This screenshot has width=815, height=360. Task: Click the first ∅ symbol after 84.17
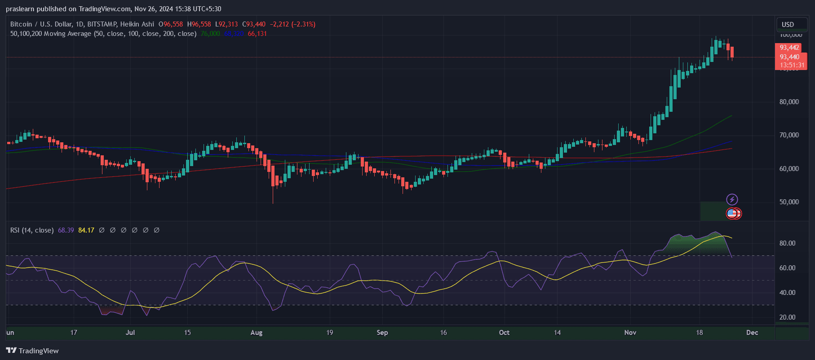(x=102, y=230)
